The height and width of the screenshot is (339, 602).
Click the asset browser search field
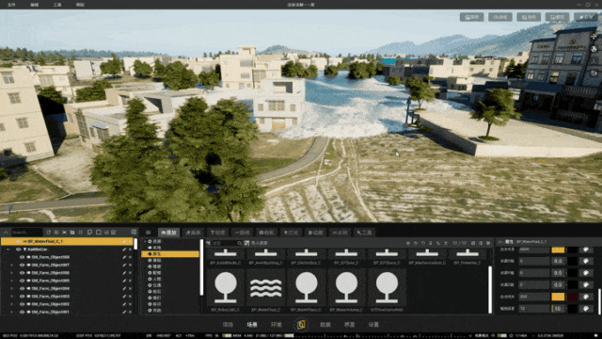[228, 243]
